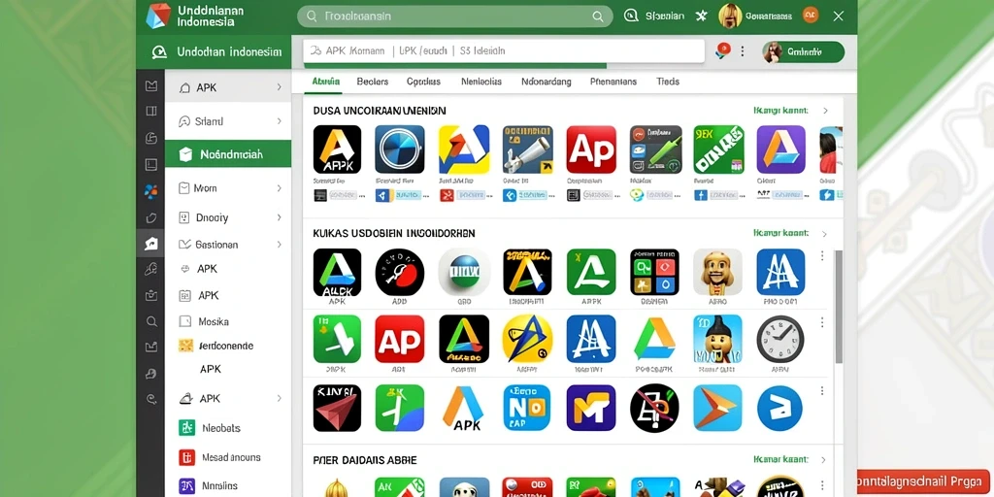Open the green 9EK app icon

(x=719, y=149)
